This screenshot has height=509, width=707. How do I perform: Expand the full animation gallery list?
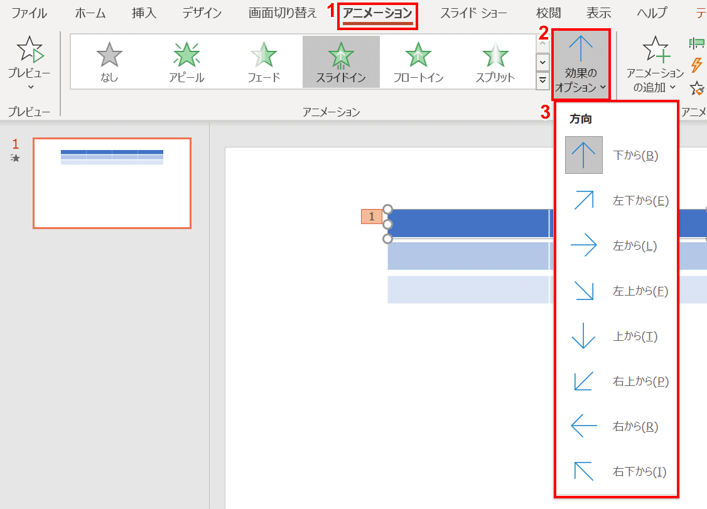[x=542, y=81]
